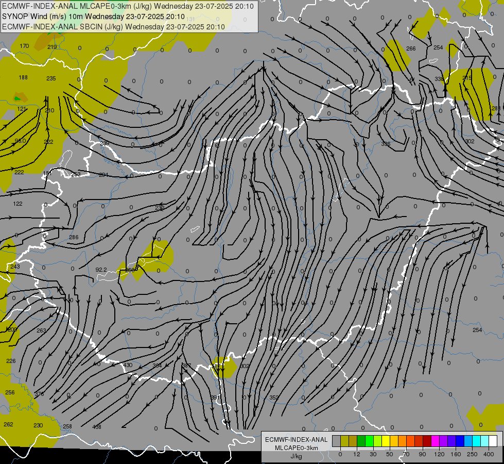Pick the legend tick label 70
The width and height of the screenshot is (504, 464).
[x=406, y=454]
